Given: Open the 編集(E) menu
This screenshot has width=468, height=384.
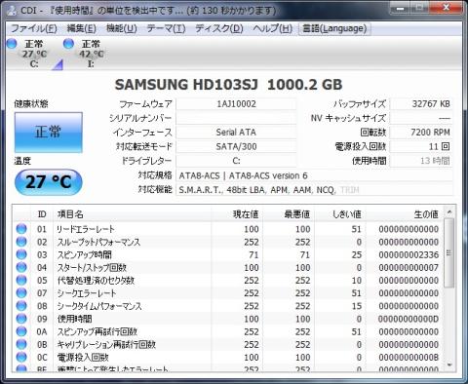Looking at the screenshot, I should coord(81,28).
